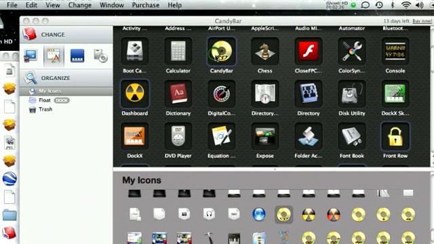Select the Calculator app icon
Viewport: 434px width, 244px height.
178,52
